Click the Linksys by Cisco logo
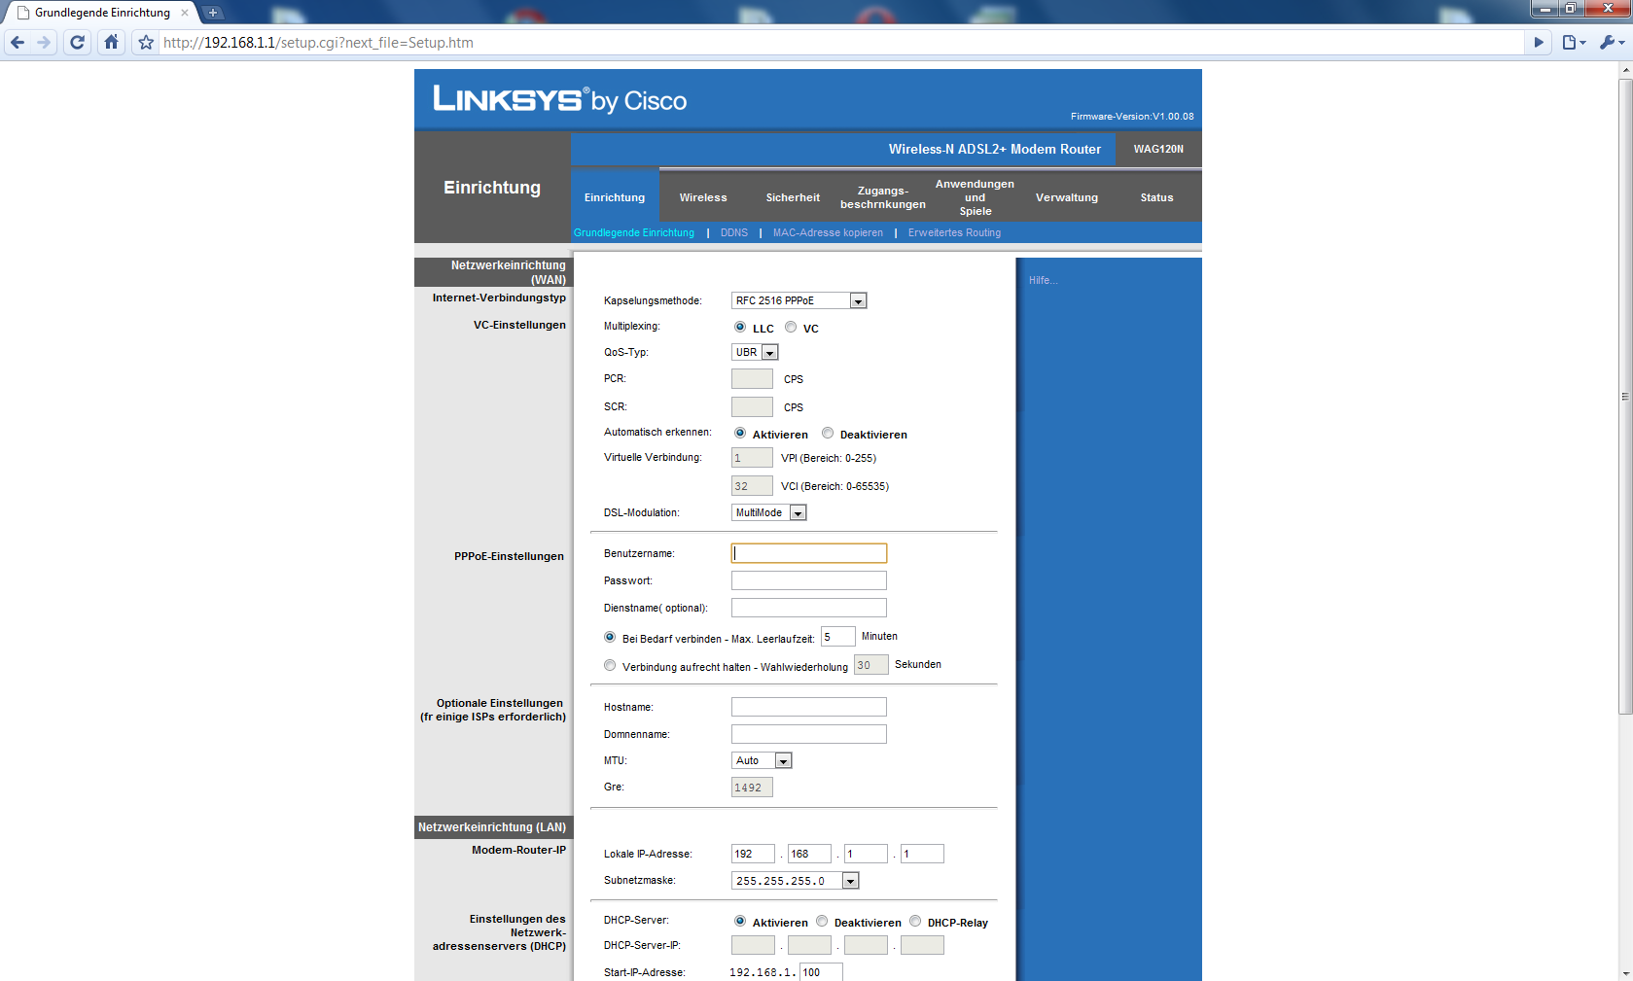 [560, 99]
